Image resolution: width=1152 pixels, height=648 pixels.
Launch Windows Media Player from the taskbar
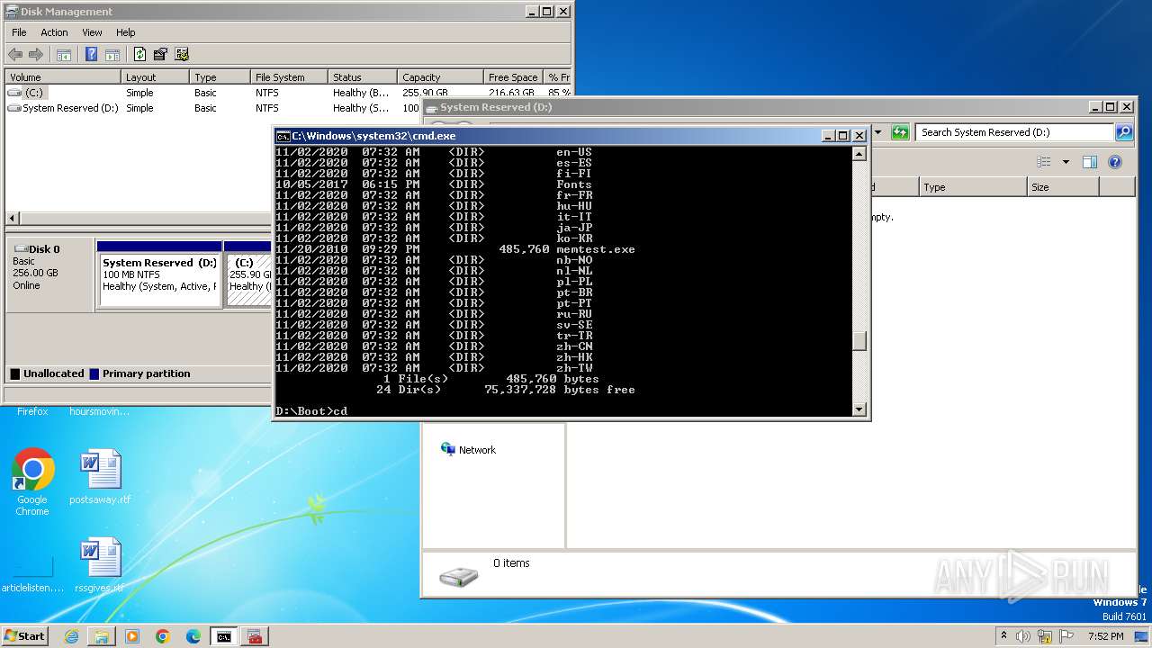[132, 636]
